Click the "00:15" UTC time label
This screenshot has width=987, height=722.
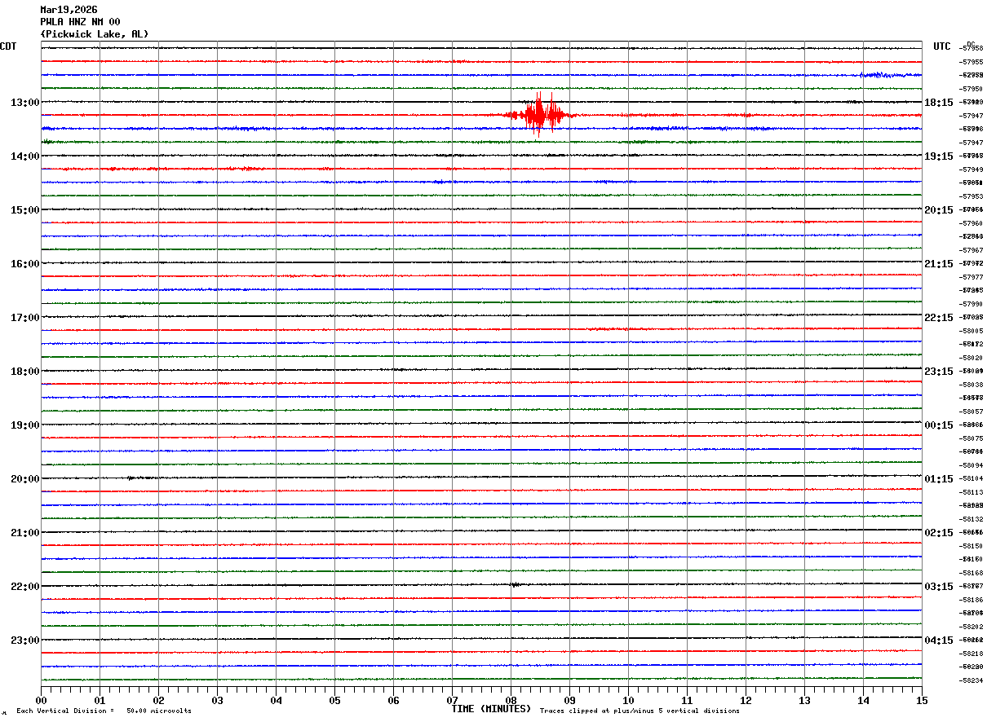[x=939, y=425]
